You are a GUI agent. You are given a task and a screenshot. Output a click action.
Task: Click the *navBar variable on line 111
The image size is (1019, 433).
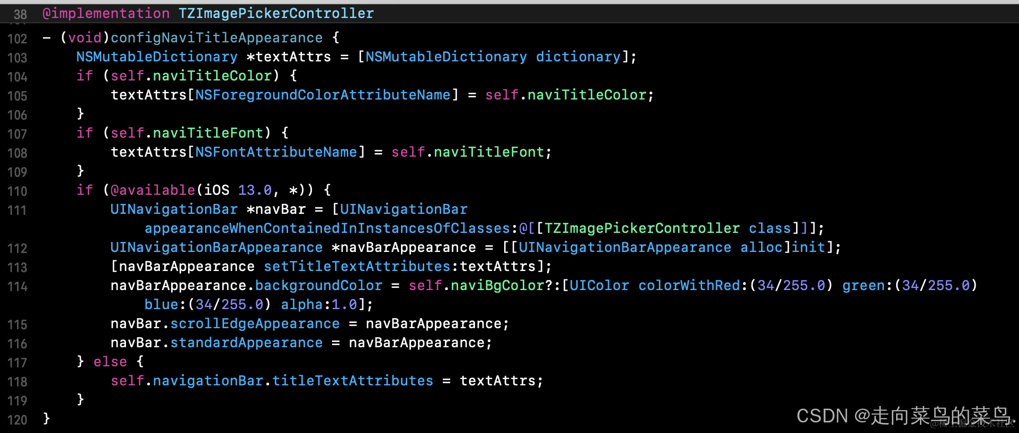(276, 209)
